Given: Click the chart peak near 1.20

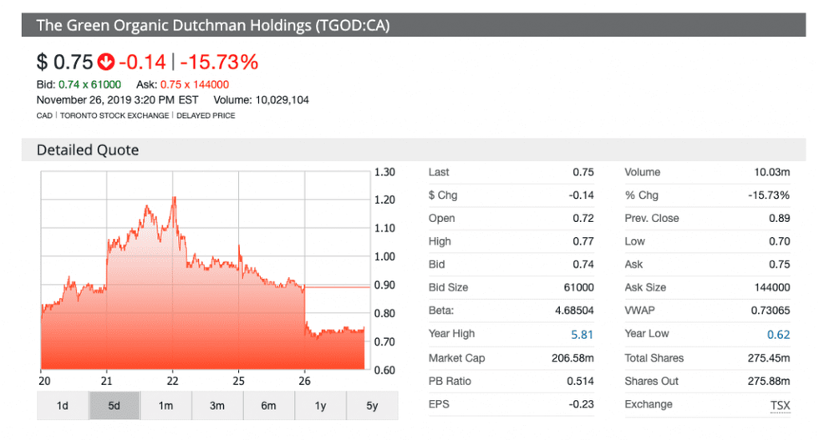Looking at the screenshot, I should click(174, 199).
